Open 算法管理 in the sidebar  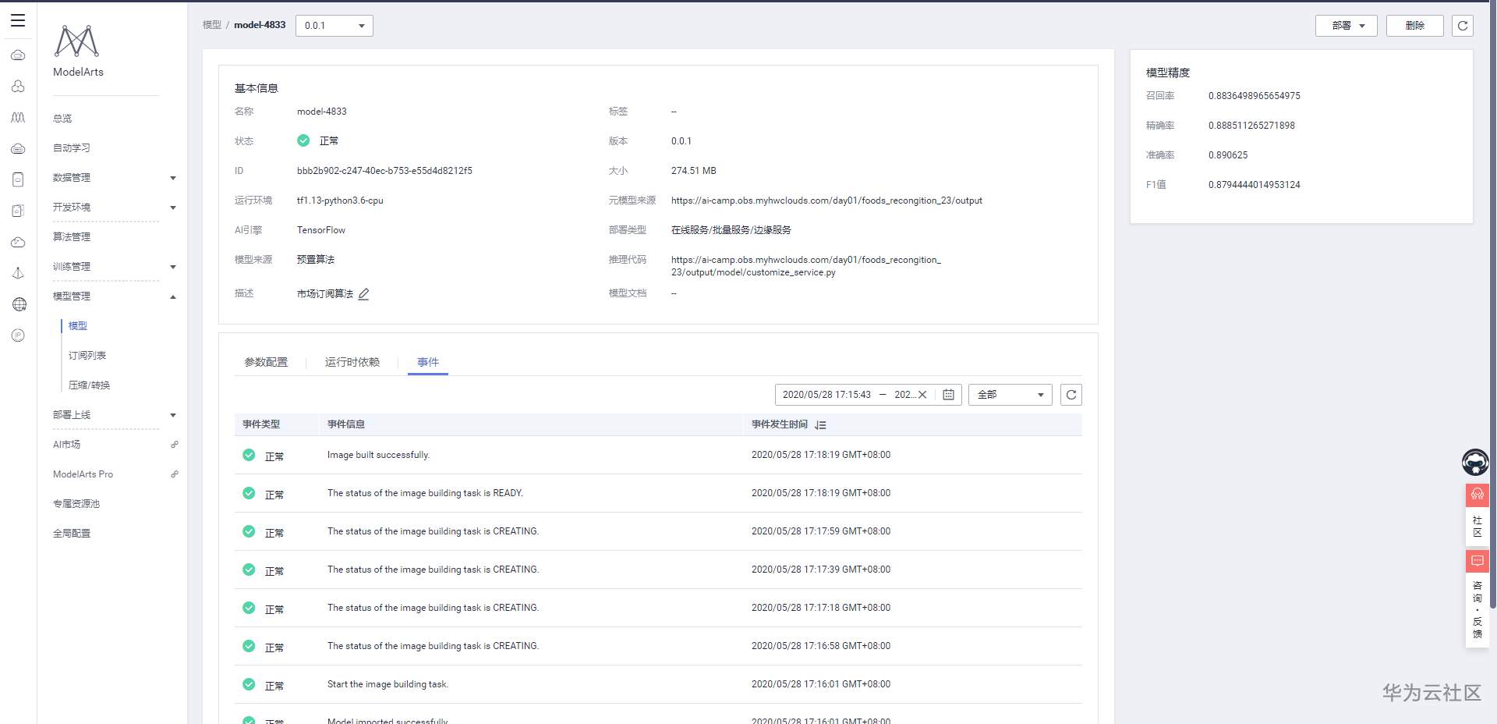pyautogui.click(x=72, y=237)
